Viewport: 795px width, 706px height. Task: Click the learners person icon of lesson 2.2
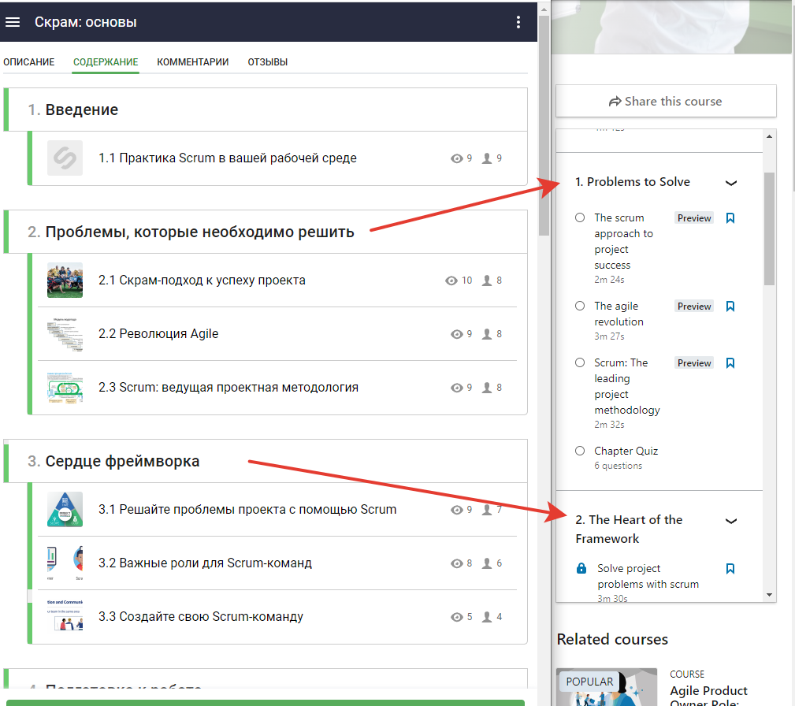pyautogui.click(x=487, y=334)
